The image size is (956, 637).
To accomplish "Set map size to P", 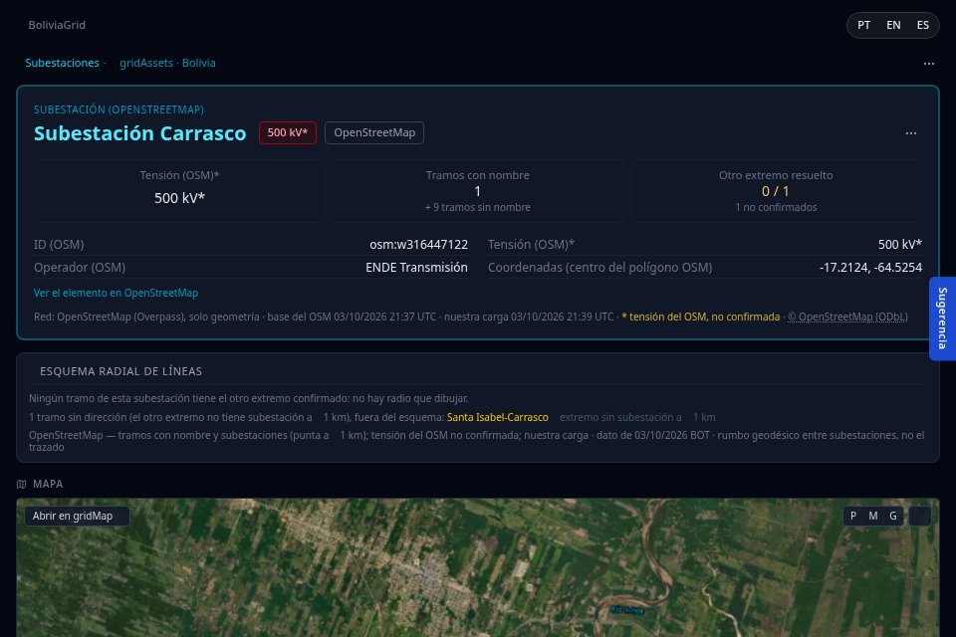I will click(x=853, y=516).
